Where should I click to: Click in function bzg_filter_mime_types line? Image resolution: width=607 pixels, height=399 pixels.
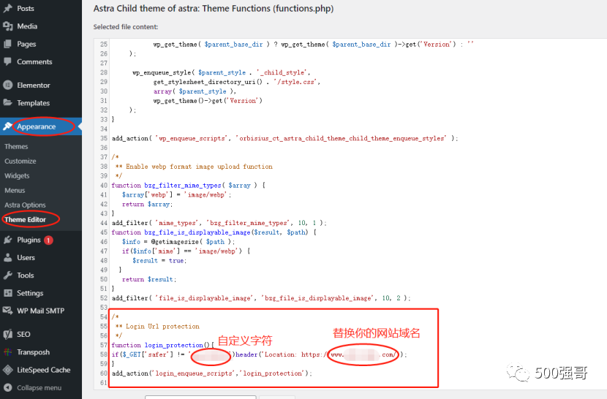tap(188, 186)
